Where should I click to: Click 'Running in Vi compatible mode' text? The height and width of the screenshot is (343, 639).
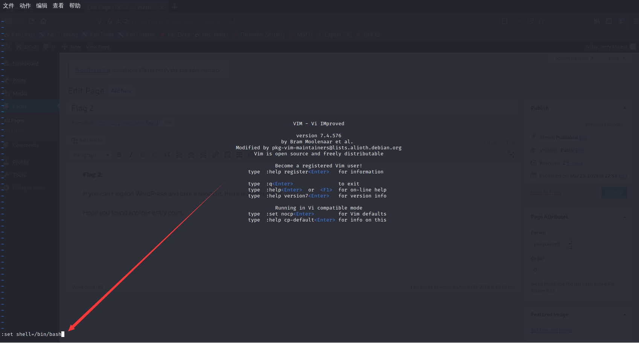319,208
